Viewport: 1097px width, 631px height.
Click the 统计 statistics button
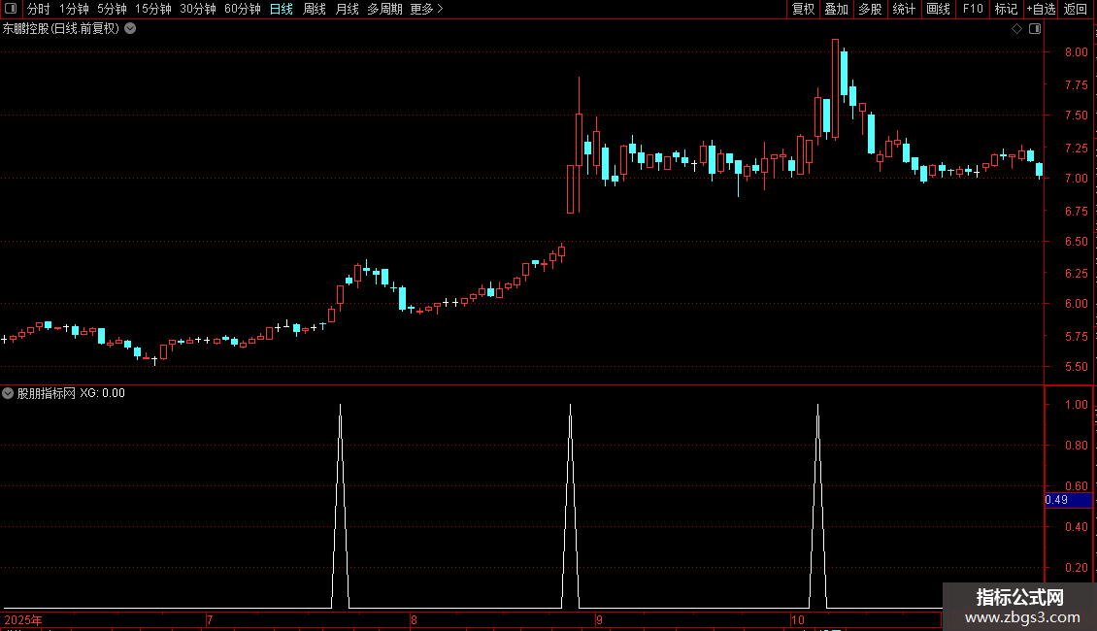pyautogui.click(x=904, y=9)
